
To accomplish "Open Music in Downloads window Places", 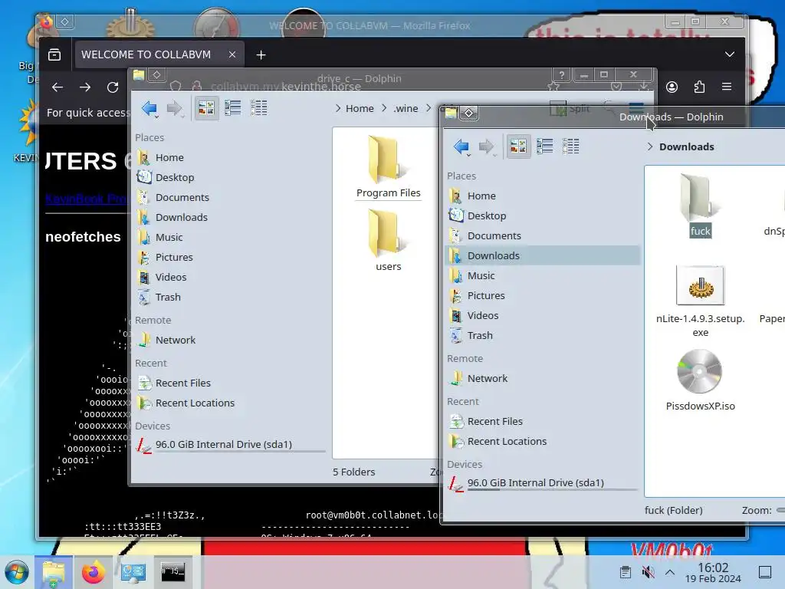I will tap(543, 276).
